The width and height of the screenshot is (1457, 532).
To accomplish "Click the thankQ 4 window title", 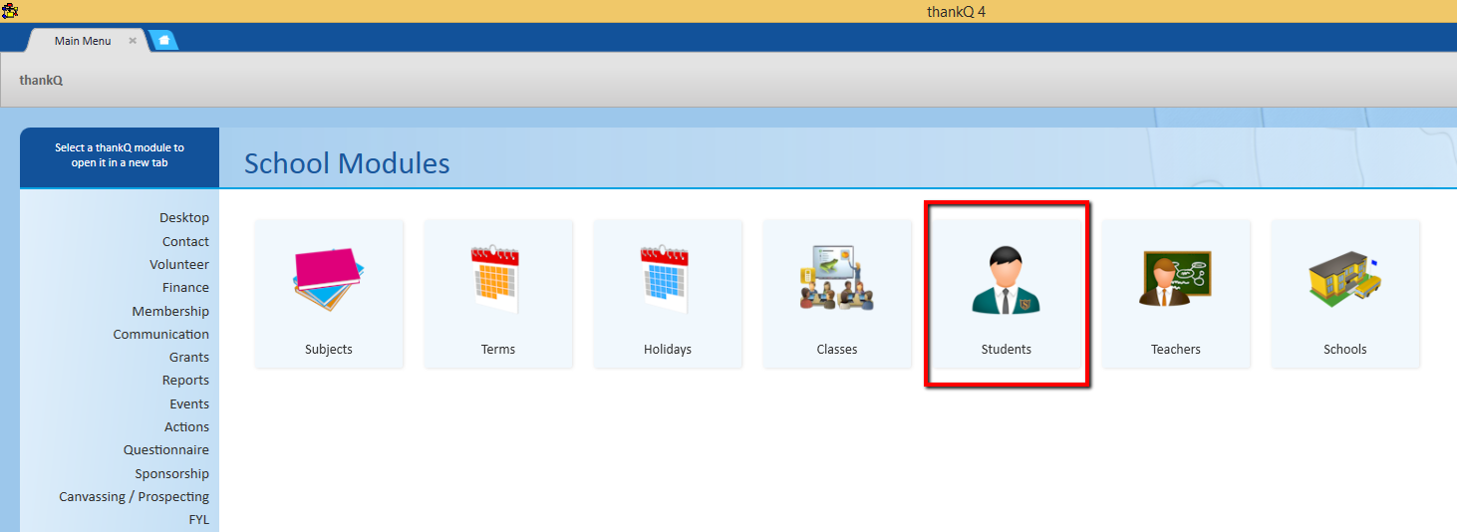I will click(954, 12).
